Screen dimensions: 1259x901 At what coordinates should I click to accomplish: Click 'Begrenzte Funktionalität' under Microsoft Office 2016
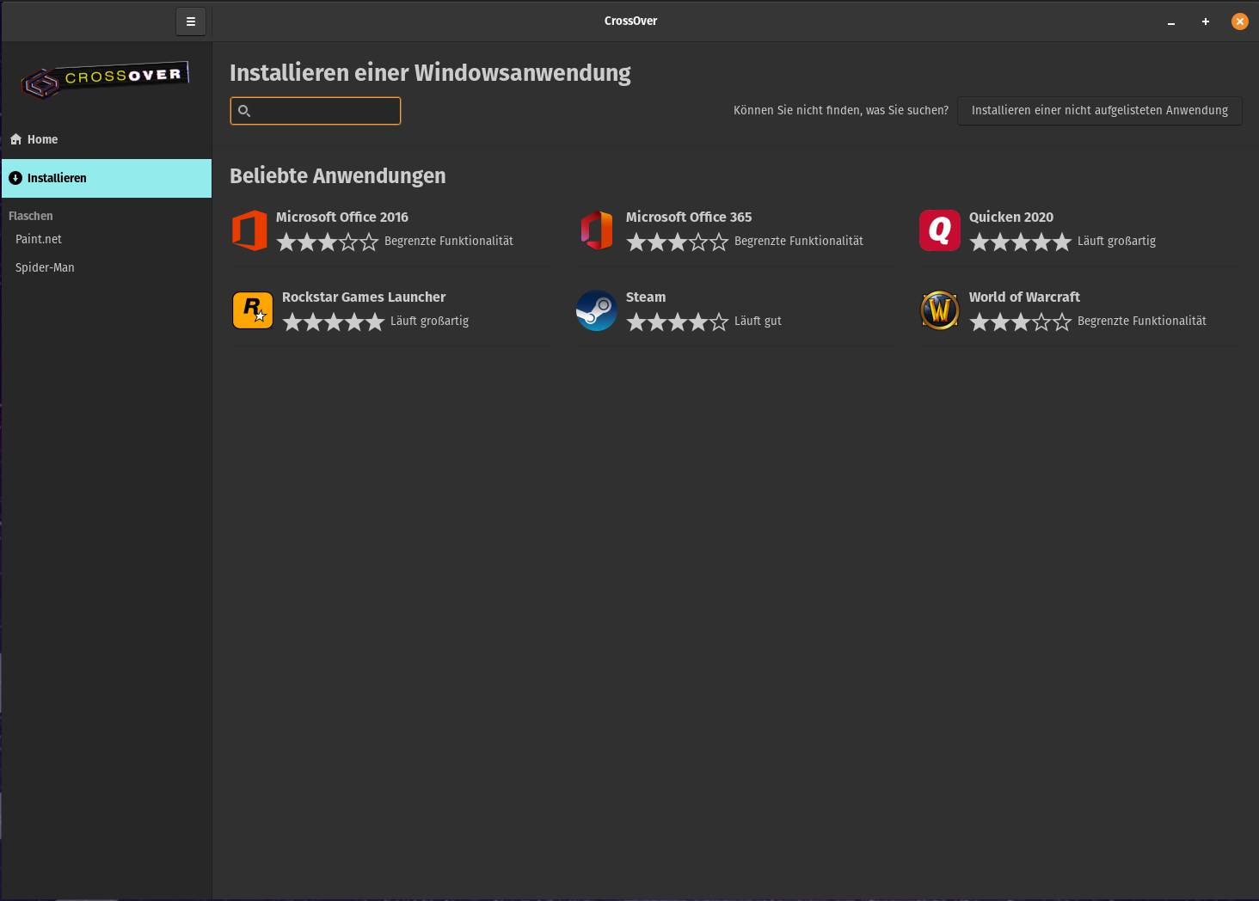[x=448, y=242]
